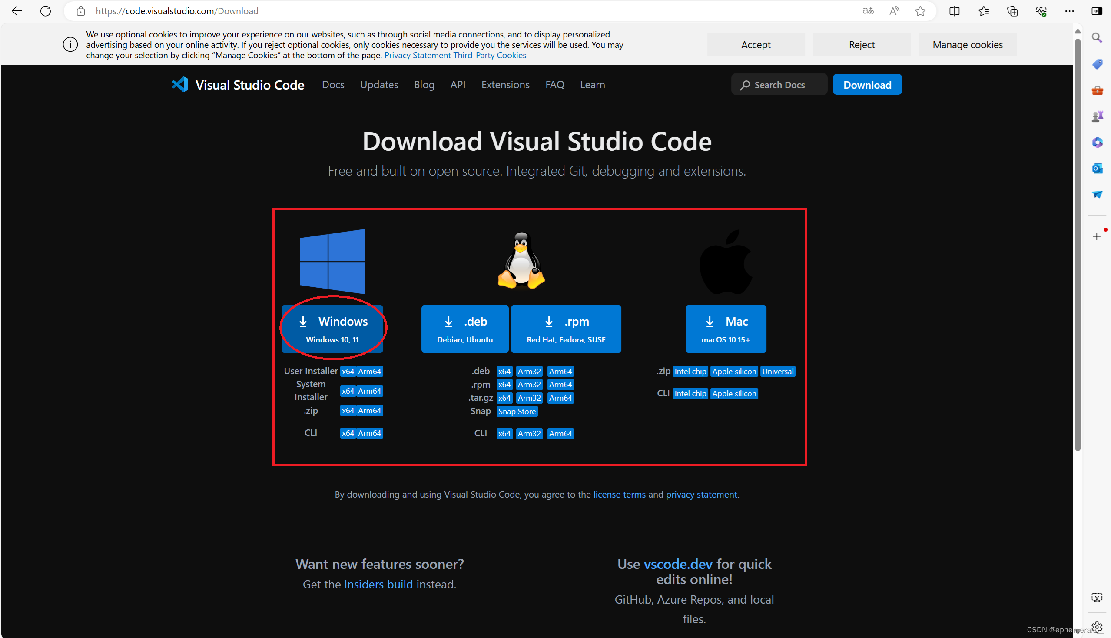Open the read aloud icon
Screen dimensions: 1111x638
click(894, 11)
